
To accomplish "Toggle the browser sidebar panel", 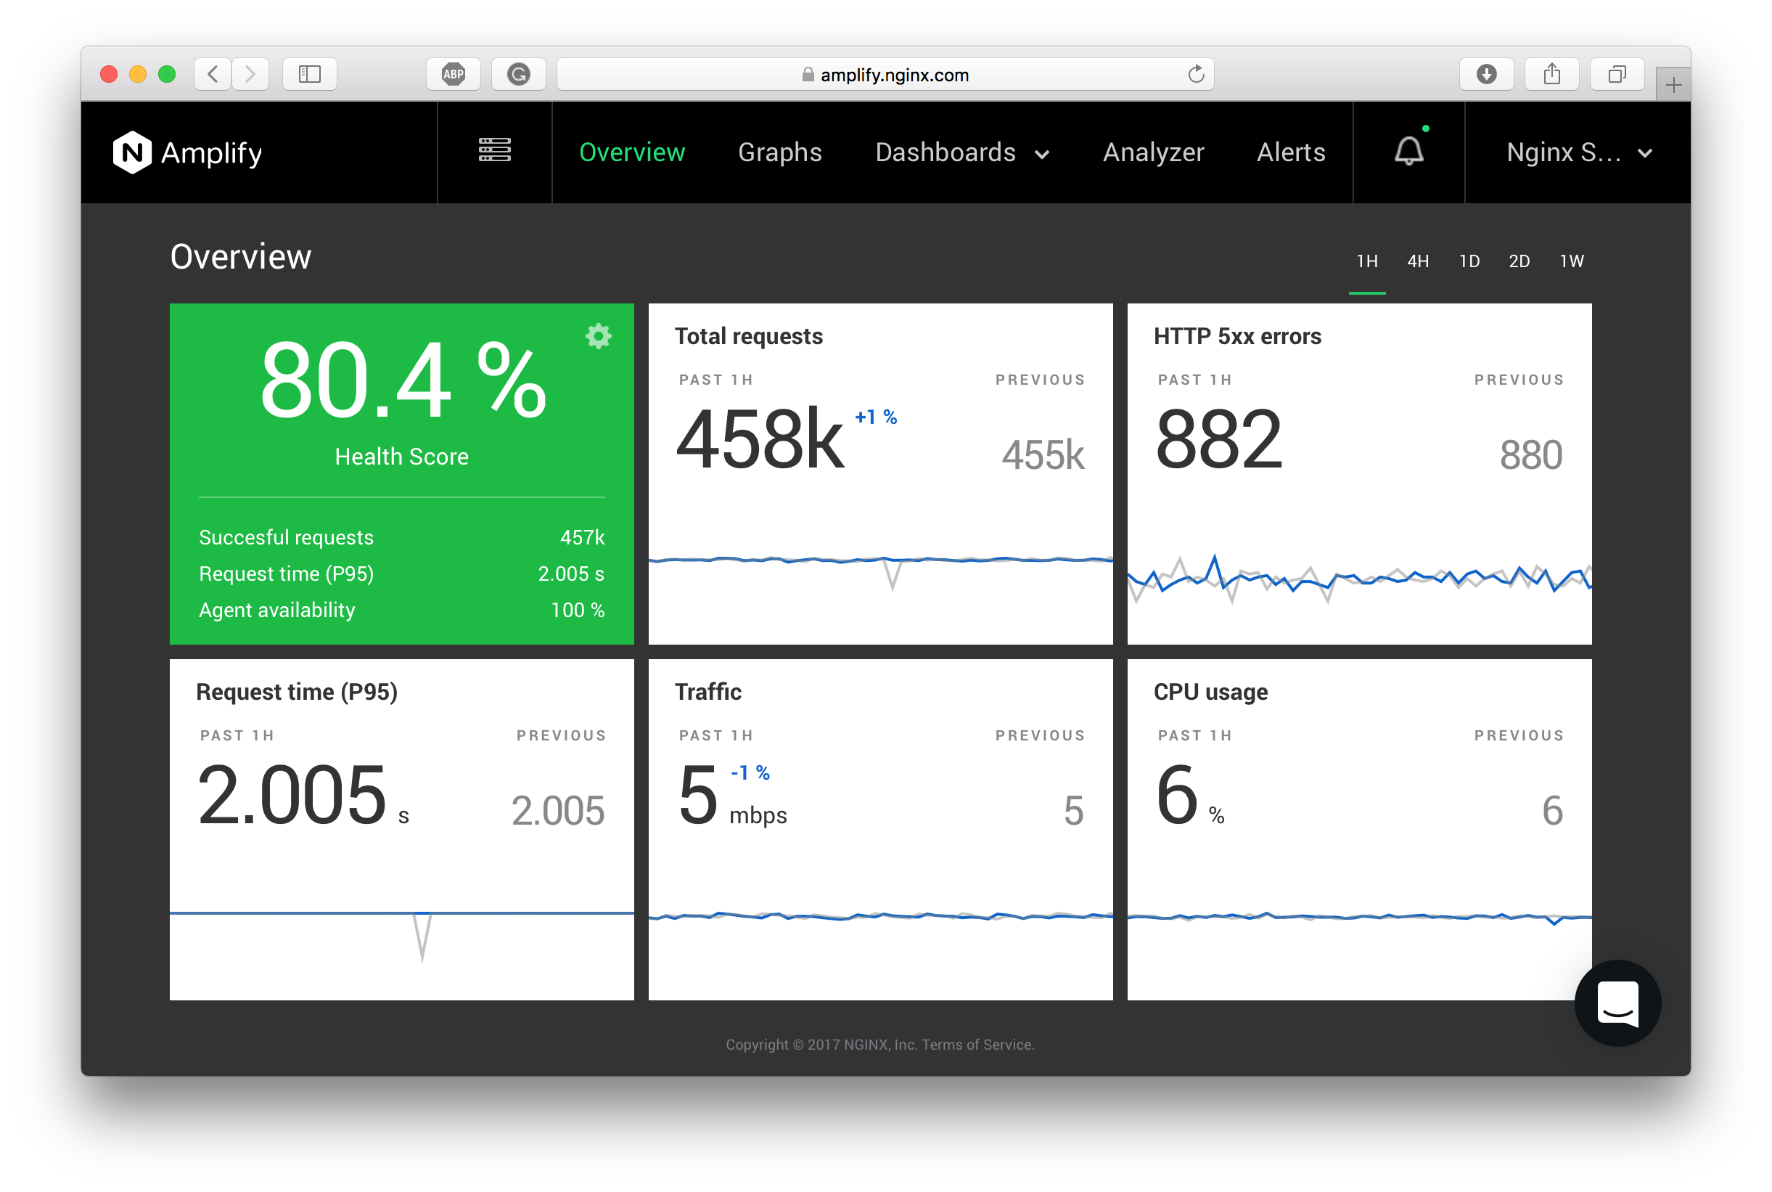I will coord(309,74).
